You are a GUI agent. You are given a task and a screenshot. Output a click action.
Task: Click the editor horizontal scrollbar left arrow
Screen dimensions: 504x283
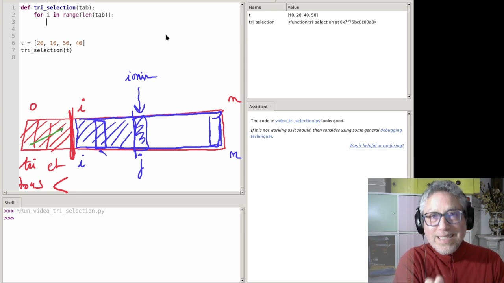5,193
